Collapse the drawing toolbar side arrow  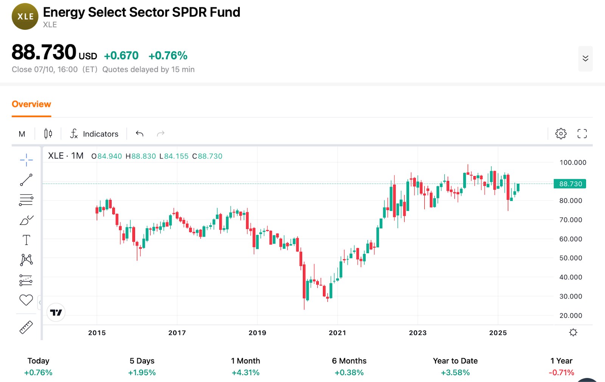[40, 302]
